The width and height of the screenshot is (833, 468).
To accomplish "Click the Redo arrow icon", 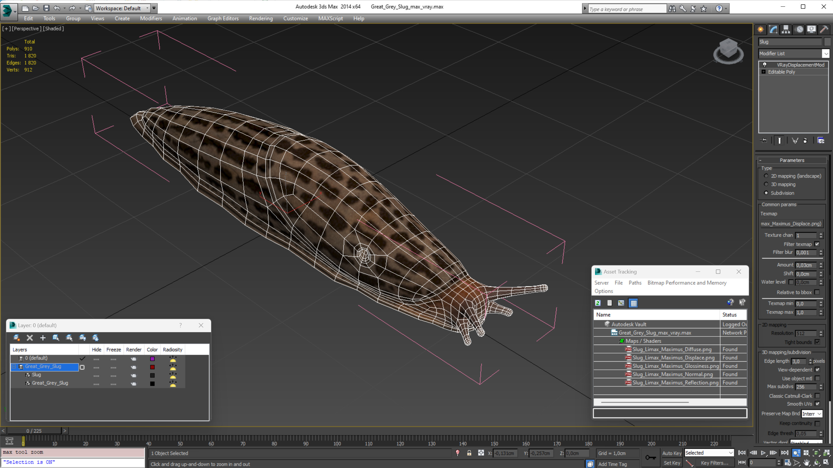I will [72, 8].
